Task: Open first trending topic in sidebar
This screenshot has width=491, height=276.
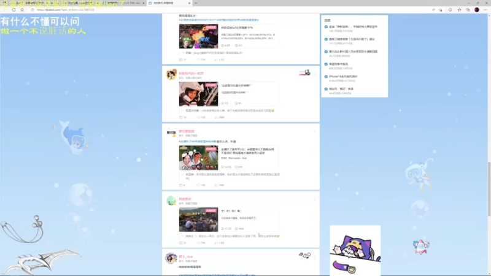Action: [x=353, y=27]
